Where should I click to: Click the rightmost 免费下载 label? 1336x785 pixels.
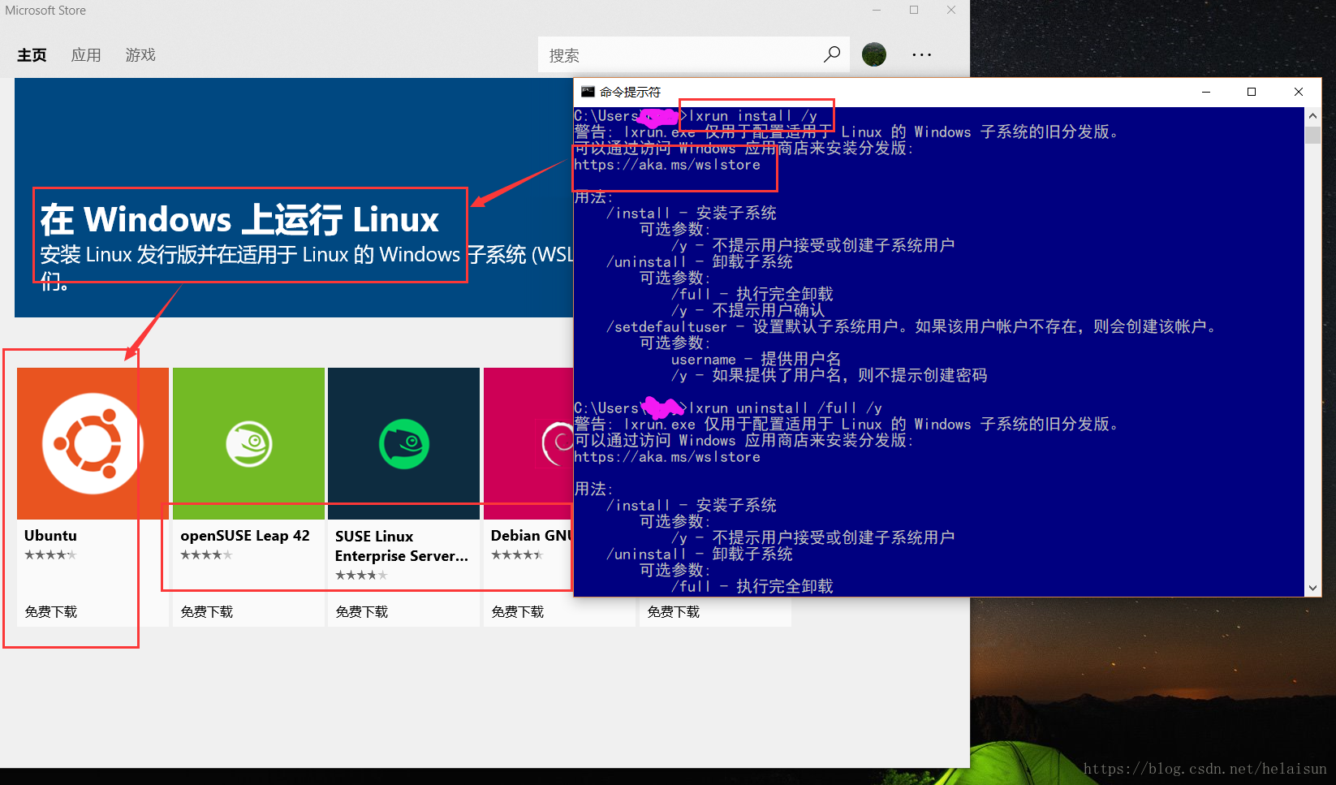[x=673, y=612]
